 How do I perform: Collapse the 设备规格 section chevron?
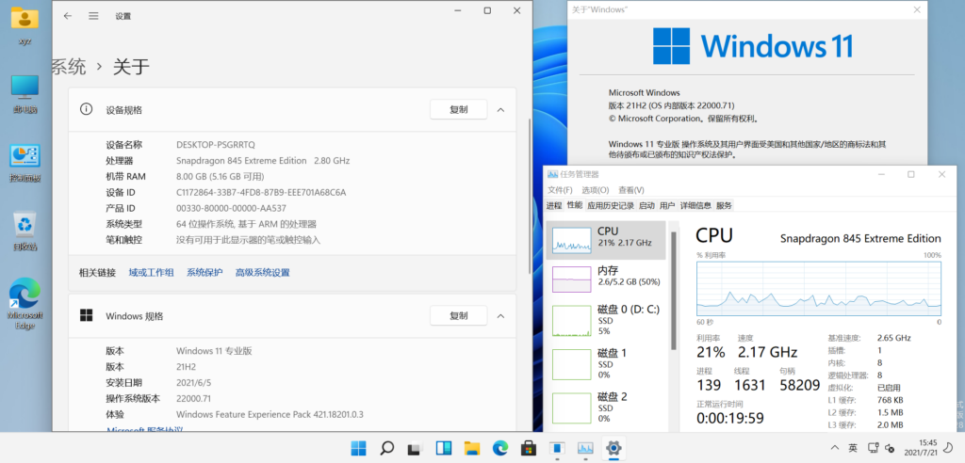click(x=501, y=109)
